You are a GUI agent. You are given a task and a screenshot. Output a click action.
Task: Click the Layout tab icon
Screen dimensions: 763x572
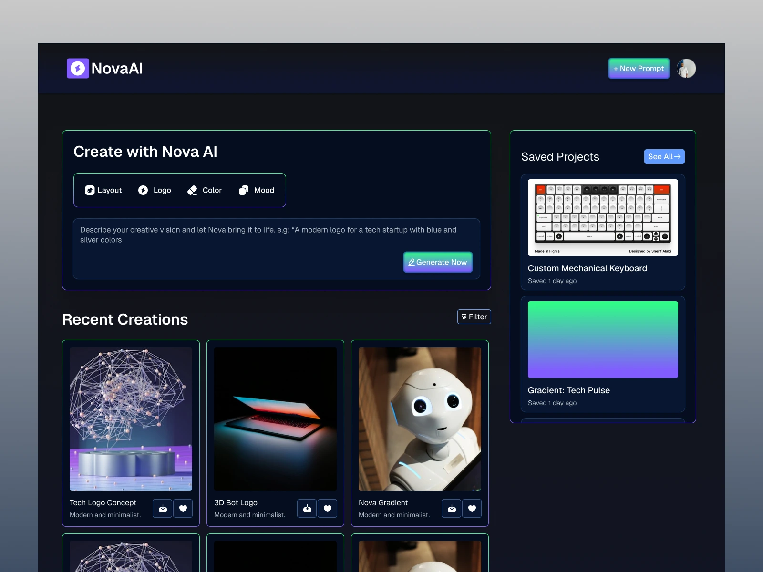coord(90,190)
